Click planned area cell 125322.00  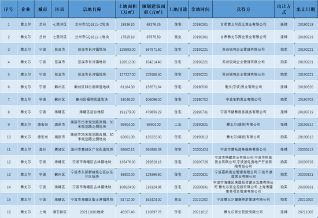point(154,137)
